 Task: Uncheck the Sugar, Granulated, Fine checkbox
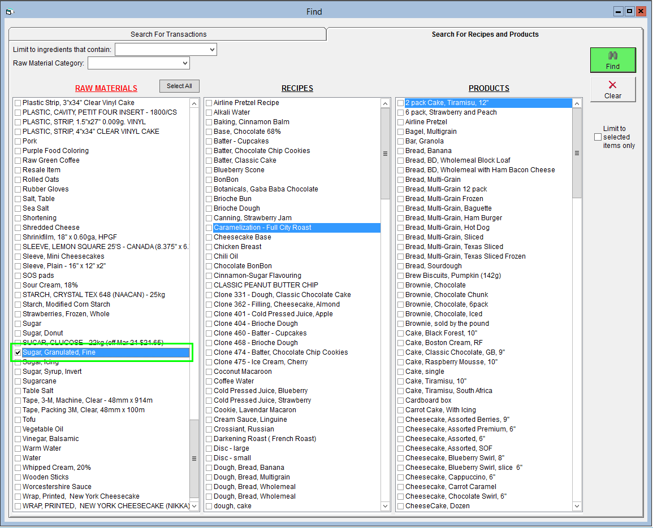18,352
